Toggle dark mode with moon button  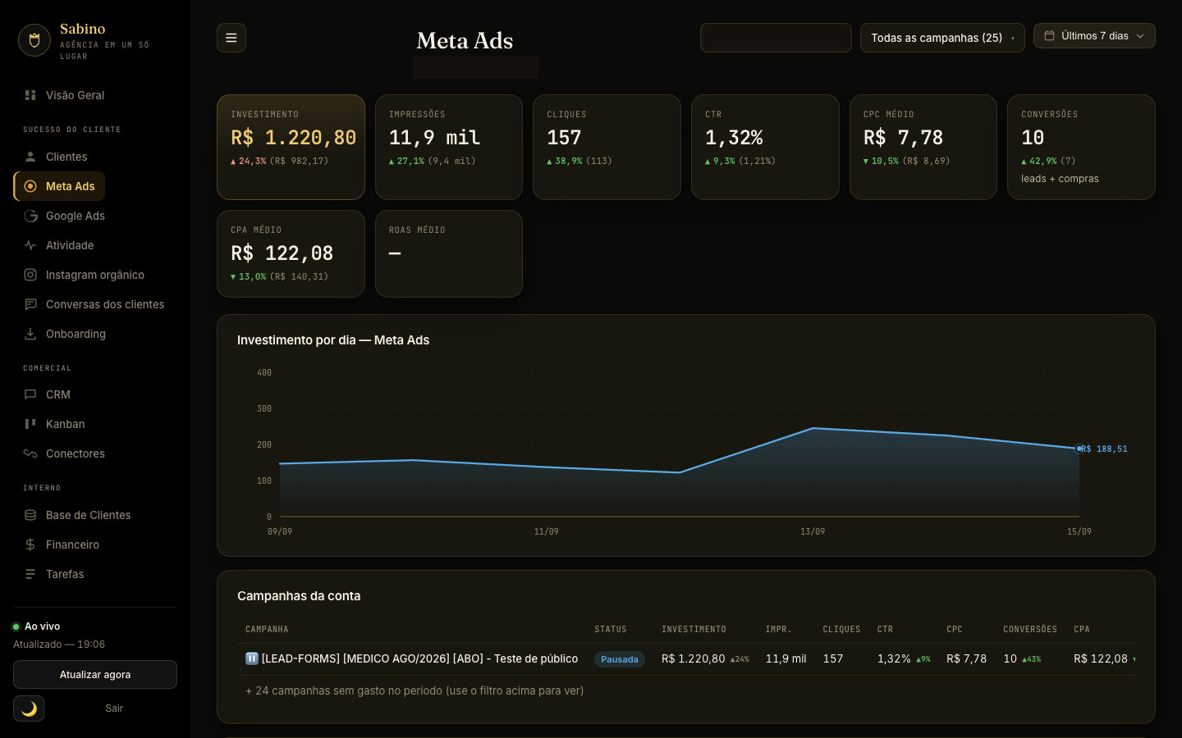pos(29,708)
